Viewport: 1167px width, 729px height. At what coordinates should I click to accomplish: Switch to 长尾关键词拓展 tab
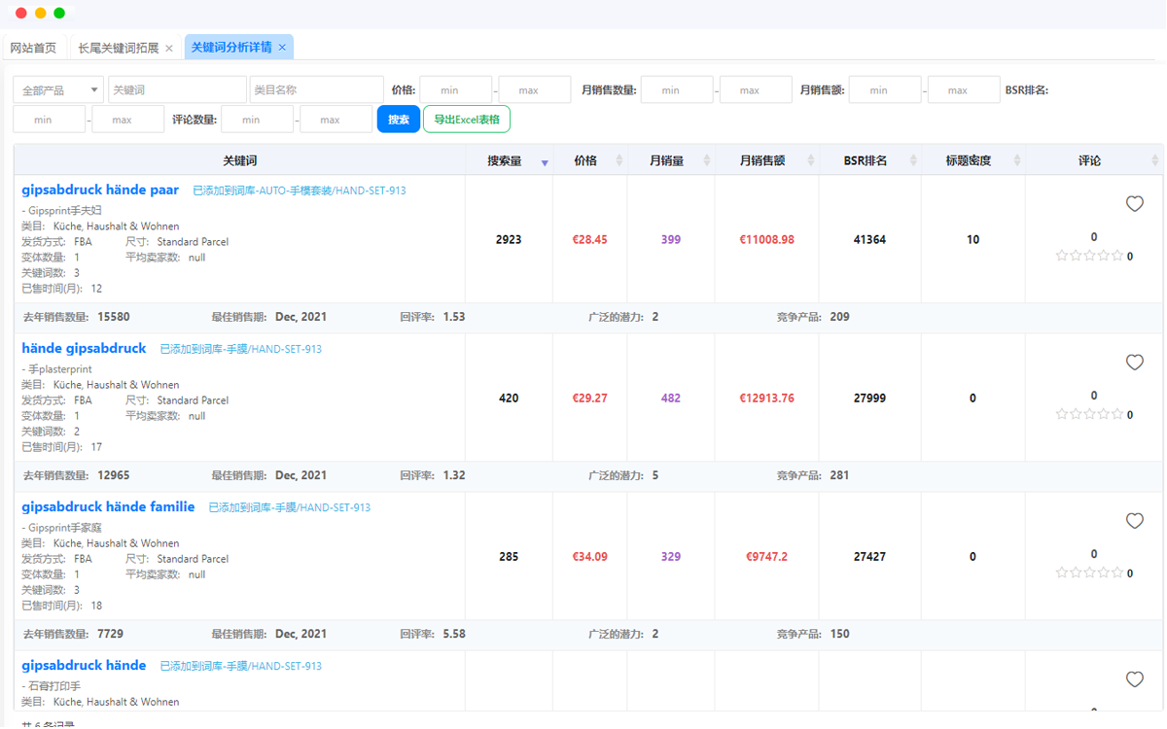point(118,48)
